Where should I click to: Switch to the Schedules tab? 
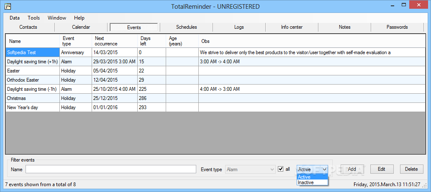[187, 27]
